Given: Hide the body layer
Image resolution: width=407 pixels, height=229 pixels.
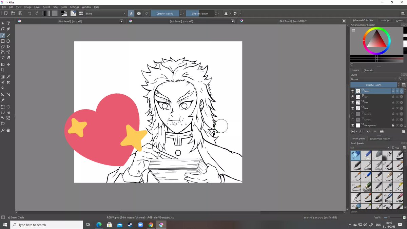Looking at the screenshot, I should [x=353, y=91].
